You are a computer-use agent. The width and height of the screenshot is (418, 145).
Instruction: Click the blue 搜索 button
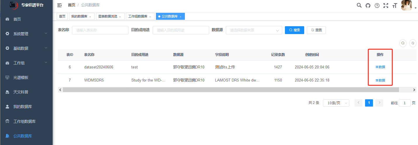294,30
